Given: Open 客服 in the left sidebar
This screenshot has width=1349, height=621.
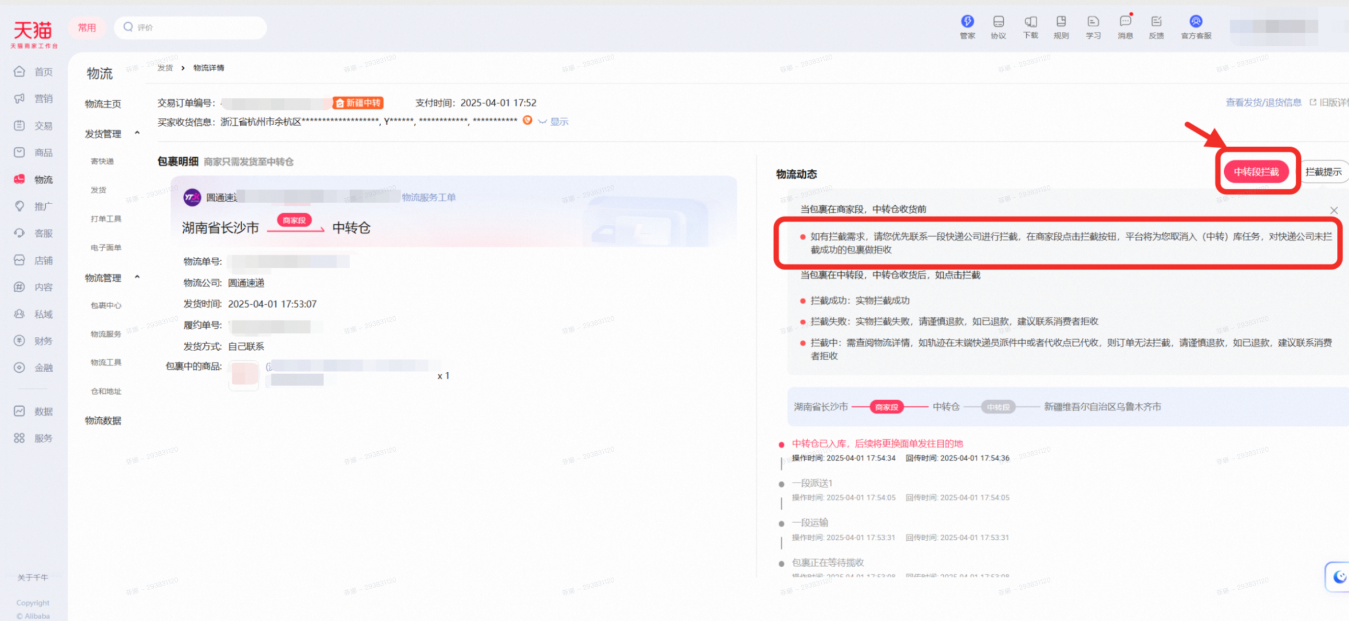Looking at the screenshot, I should coord(34,233).
